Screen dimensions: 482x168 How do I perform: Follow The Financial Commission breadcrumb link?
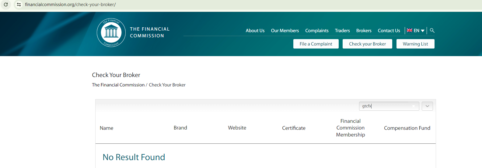(118, 85)
